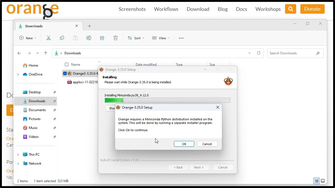335x188 pixels.
Task: Select Downloads in the navigation pane
Action: tap(35, 101)
